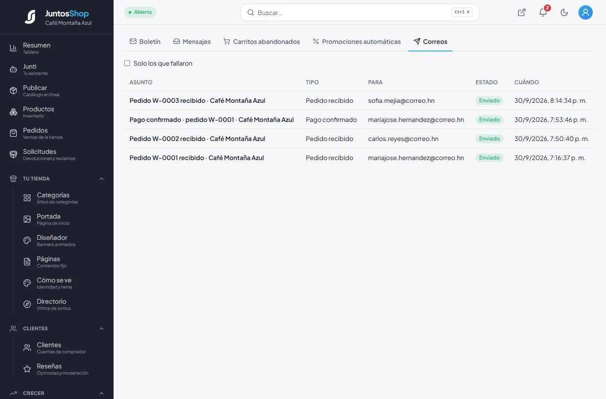Click the ASUNTO column header

141,82
